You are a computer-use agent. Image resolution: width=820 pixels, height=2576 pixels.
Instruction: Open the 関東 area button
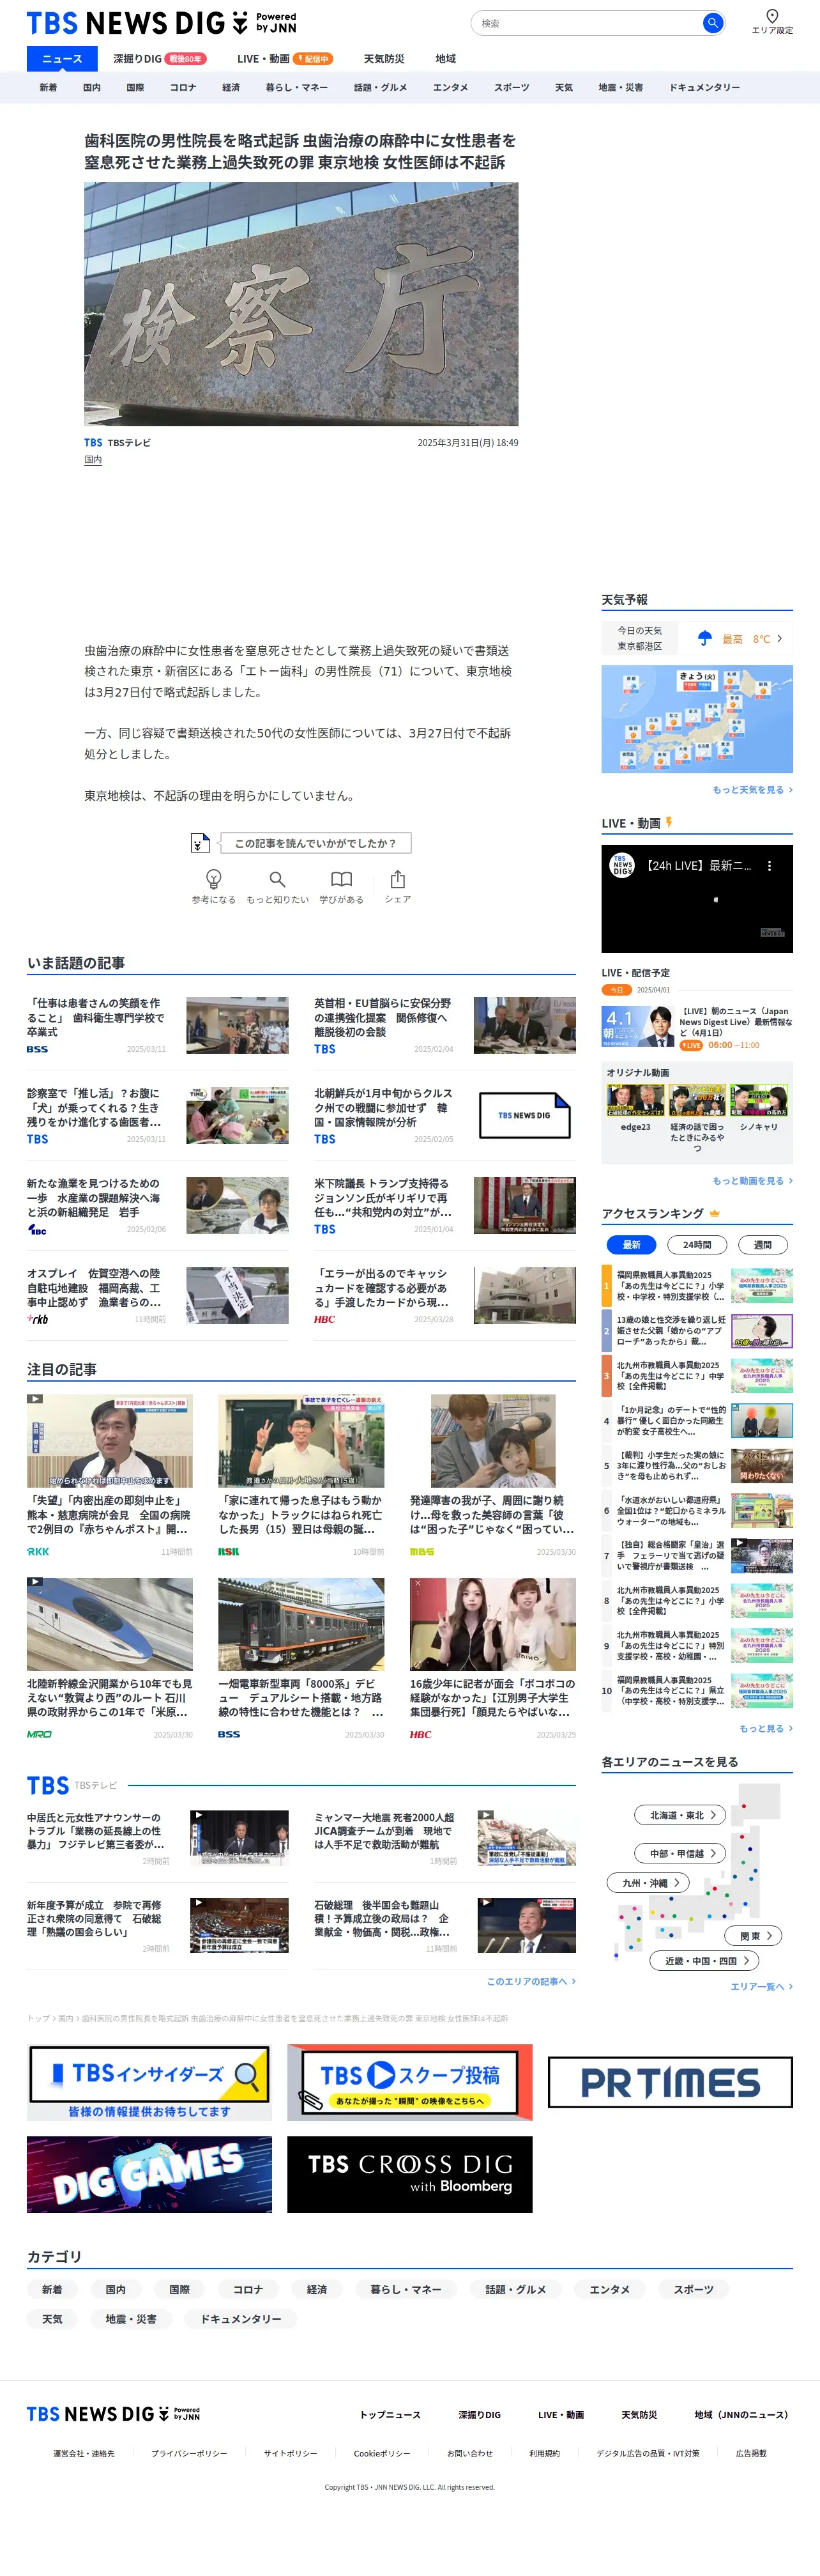coord(753,1935)
